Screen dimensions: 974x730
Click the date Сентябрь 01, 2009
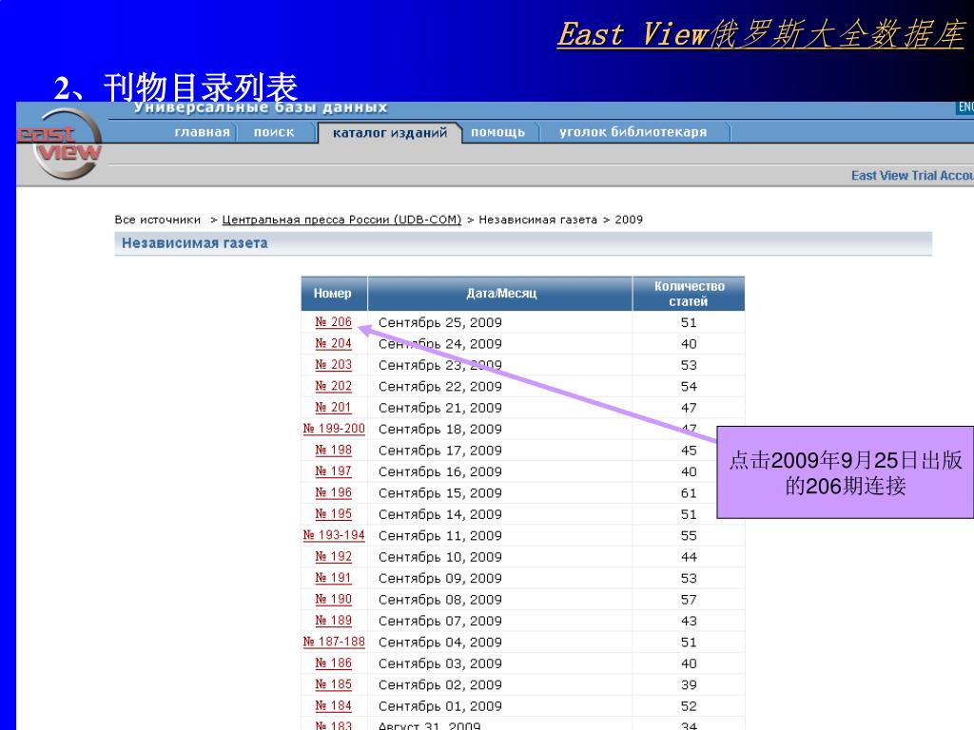[440, 706]
